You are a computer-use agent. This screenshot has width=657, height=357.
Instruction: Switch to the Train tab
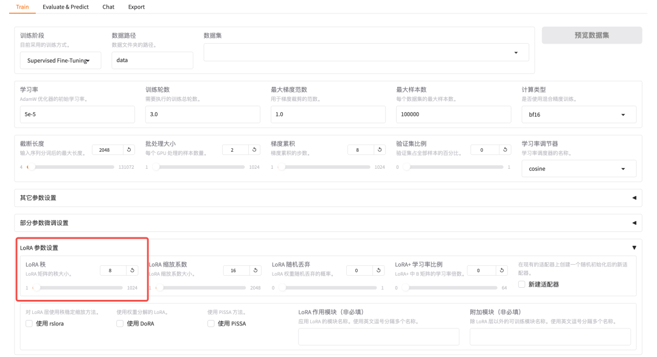[23, 7]
